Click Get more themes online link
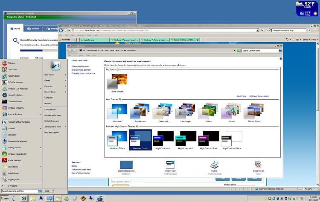Screen dimensions: 320x202 coord(259,96)
